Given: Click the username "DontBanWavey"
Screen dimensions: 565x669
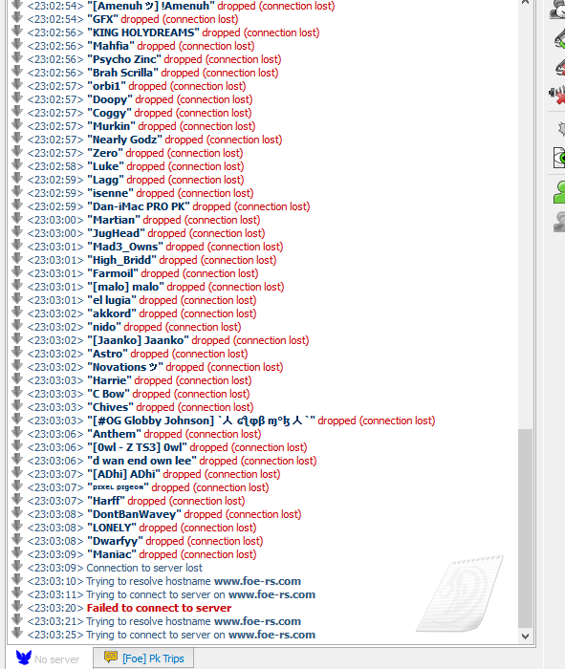Looking at the screenshot, I should point(135,514).
